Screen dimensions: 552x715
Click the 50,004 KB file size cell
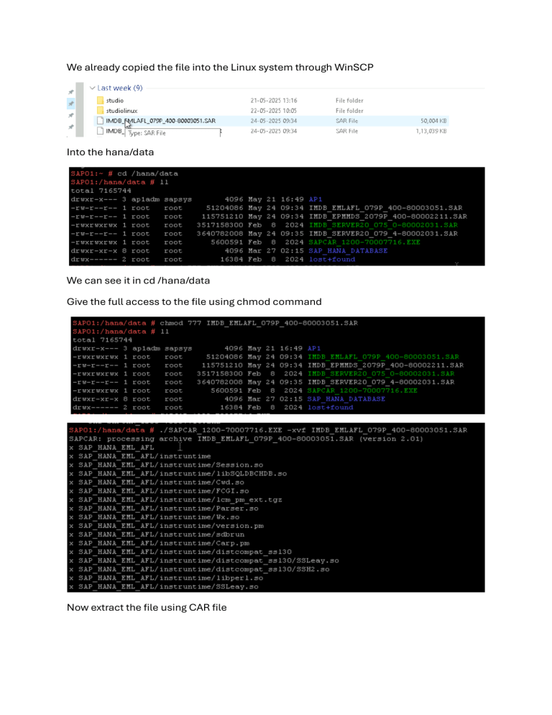pyautogui.click(x=432, y=121)
